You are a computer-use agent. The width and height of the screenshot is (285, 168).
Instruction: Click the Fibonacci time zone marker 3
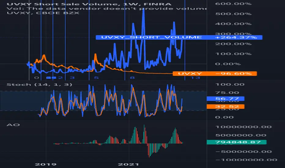[72, 78]
